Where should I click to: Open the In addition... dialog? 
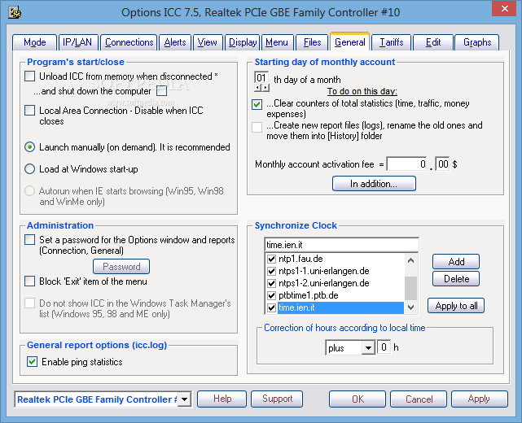coord(374,184)
